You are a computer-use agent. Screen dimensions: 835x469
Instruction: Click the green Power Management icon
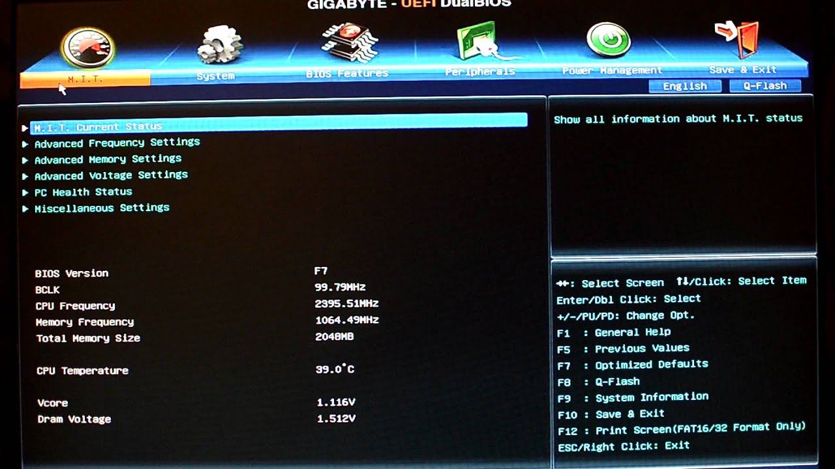[608, 40]
